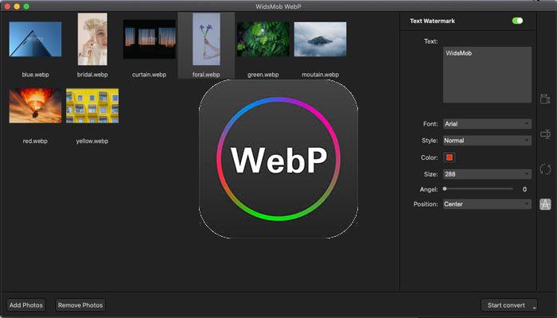The height and width of the screenshot is (318, 557).
Task: Select the text watermark tool icon
Action: point(545,204)
